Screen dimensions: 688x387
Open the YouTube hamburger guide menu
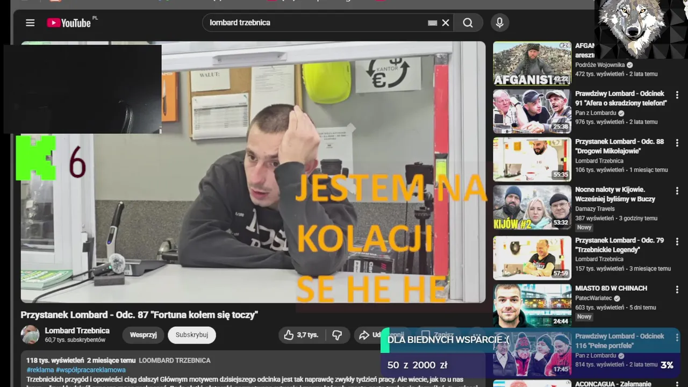tap(30, 23)
